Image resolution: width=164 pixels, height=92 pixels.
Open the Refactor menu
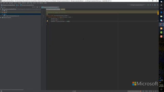(24, 3)
